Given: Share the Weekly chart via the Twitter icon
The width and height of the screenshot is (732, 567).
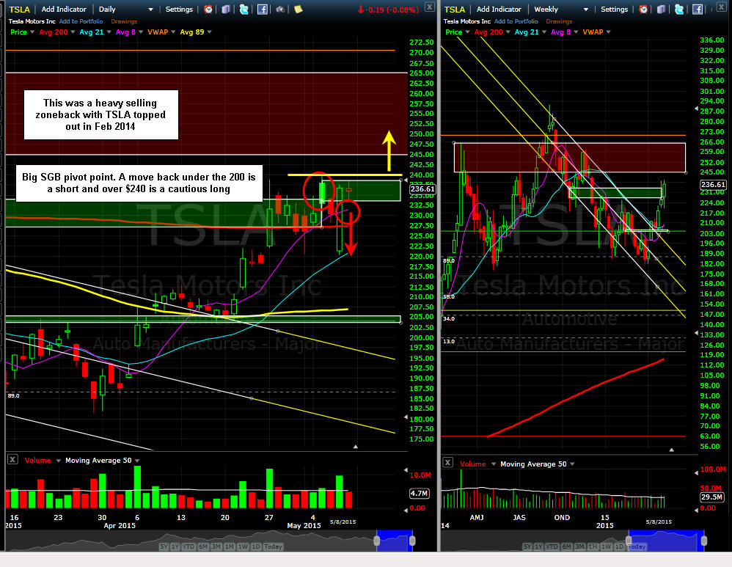Looking at the screenshot, I should pyautogui.click(x=679, y=10).
